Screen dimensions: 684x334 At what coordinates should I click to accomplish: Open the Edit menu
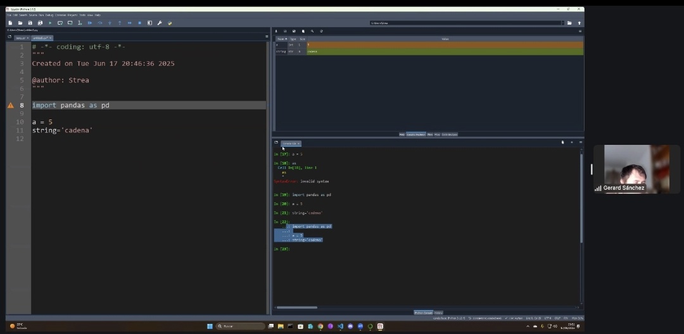[15, 15]
